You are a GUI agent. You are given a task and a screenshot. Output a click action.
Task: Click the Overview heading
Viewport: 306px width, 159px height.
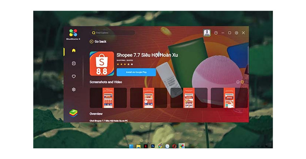click(x=96, y=114)
